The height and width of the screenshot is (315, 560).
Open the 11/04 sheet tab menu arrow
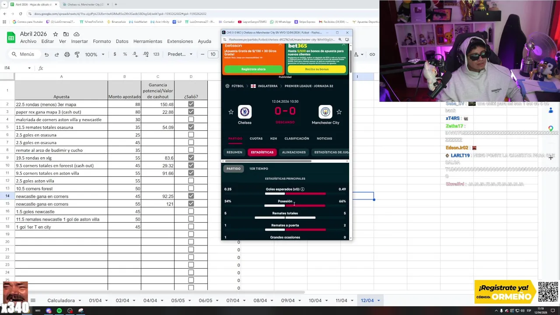(x=353, y=301)
